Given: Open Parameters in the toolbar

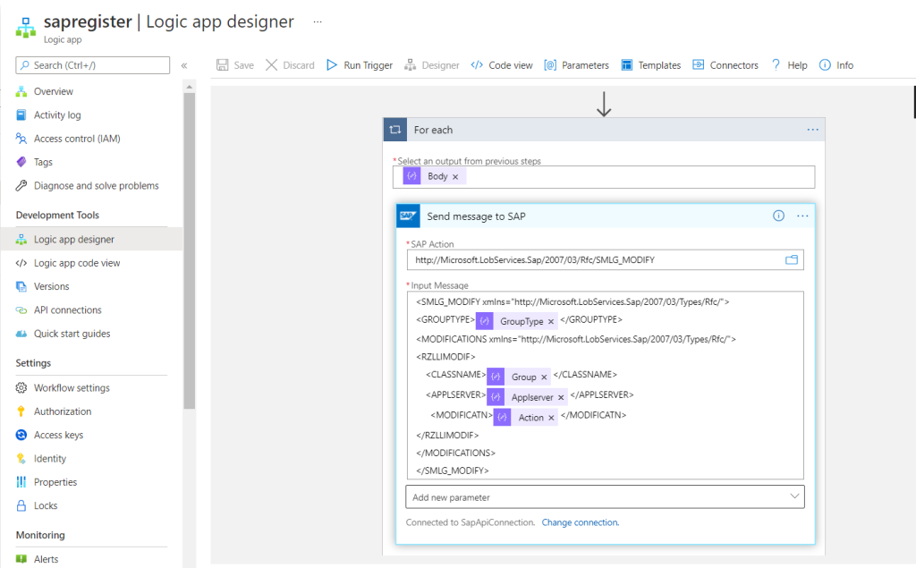Looking at the screenshot, I should (x=577, y=65).
